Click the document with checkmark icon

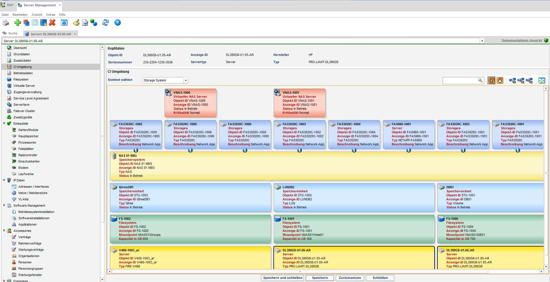[85, 23]
